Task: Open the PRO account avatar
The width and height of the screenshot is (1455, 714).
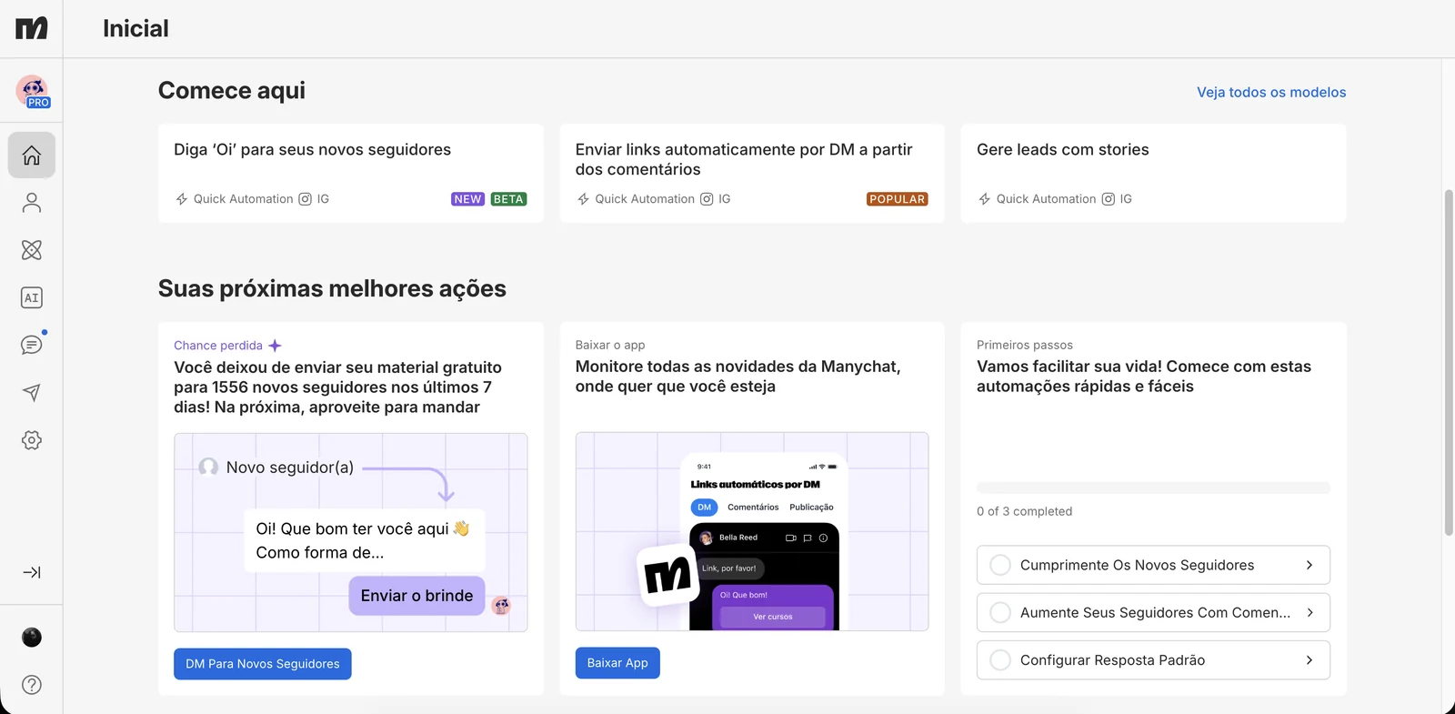Action: pos(33,91)
